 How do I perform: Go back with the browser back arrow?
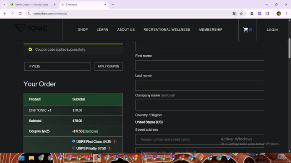(5, 14)
